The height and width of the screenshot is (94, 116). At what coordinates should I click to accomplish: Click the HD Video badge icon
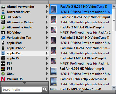tap(3, 33)
